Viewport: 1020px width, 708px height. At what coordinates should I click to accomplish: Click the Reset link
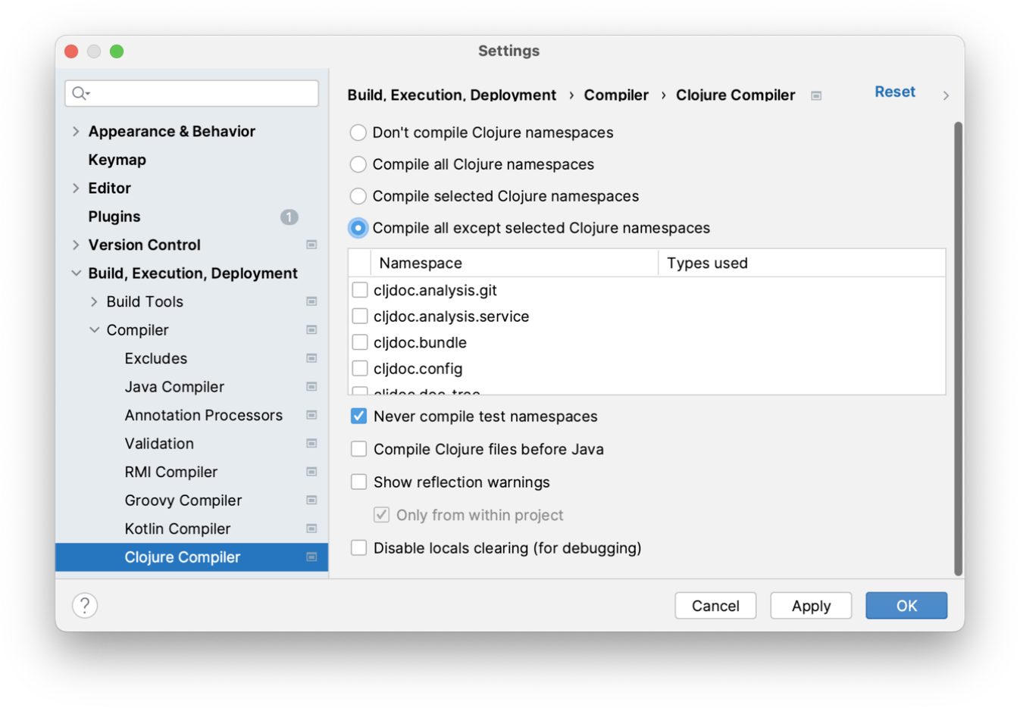(895, 92)
